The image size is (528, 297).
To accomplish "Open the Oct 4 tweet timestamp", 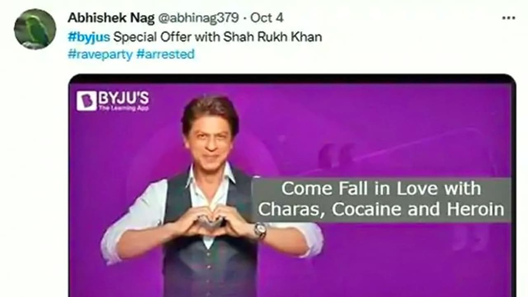I will [266, 18].
